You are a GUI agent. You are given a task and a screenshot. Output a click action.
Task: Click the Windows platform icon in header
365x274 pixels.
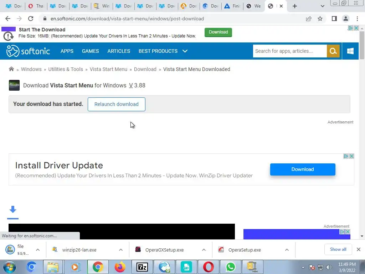point(350,51)
